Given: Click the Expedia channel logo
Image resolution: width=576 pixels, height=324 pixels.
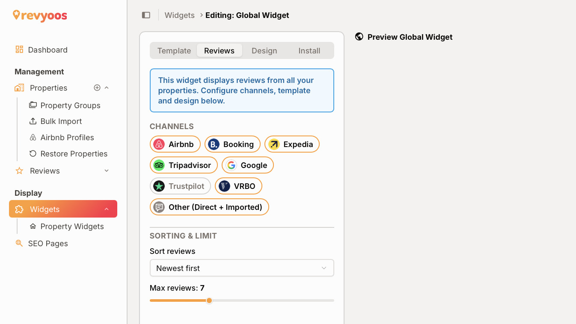Looking at the screenshot, I should 274,144.
